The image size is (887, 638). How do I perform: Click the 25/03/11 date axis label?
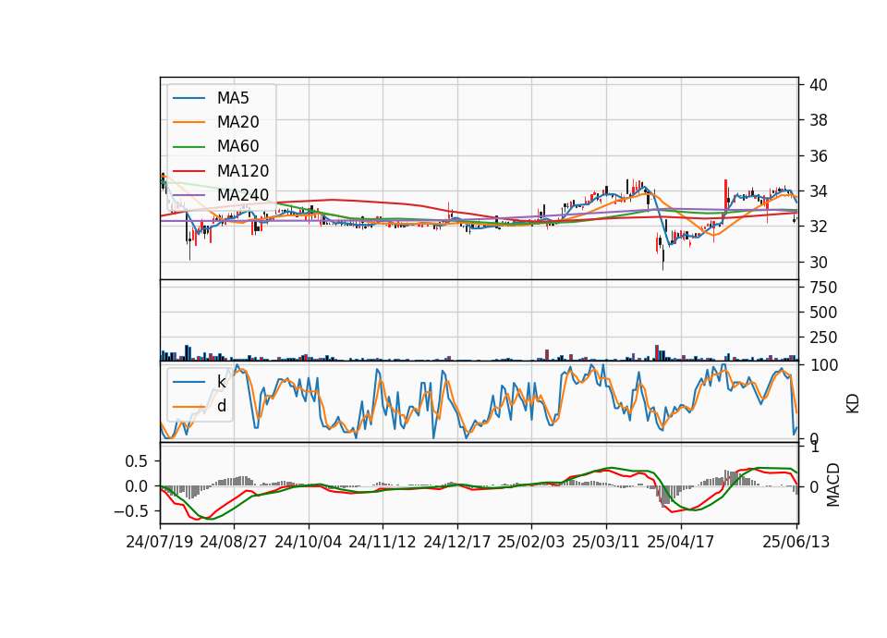(x=606, y=542)
